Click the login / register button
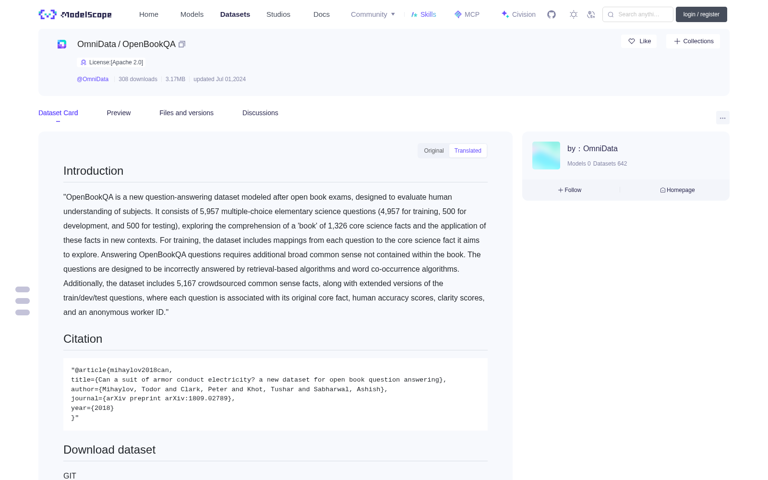This screenshot has width=768, height=480. click(x=701, y=14)
